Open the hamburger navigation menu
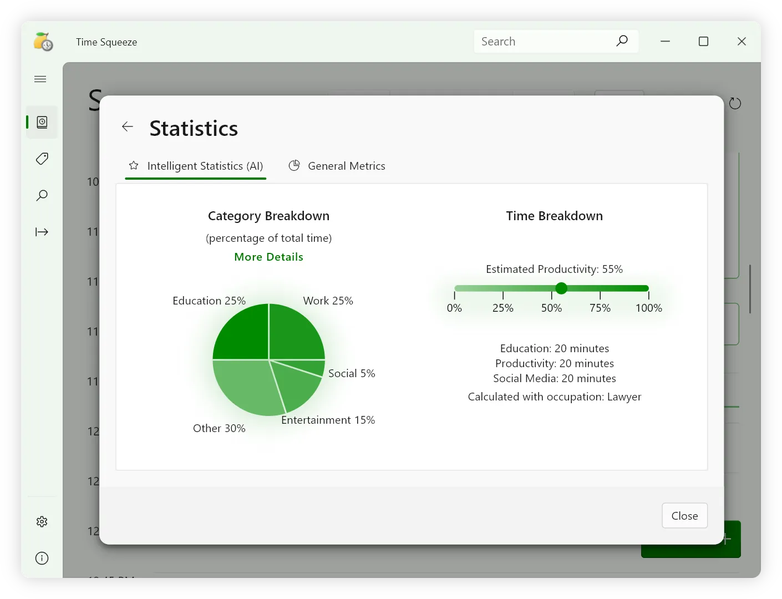The height and width of the screenshot is (599, 782). point(40,79)
